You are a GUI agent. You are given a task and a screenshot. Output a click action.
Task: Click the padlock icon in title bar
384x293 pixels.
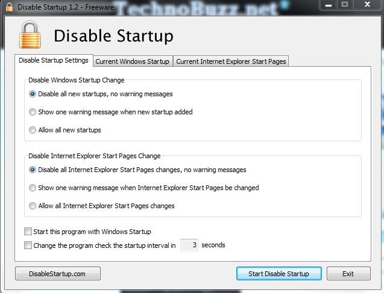pos(9,7)
